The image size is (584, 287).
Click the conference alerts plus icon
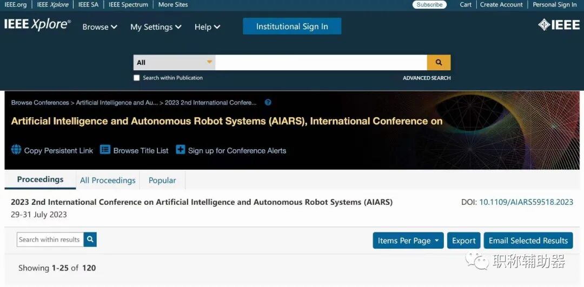click(x=180, y=150)
